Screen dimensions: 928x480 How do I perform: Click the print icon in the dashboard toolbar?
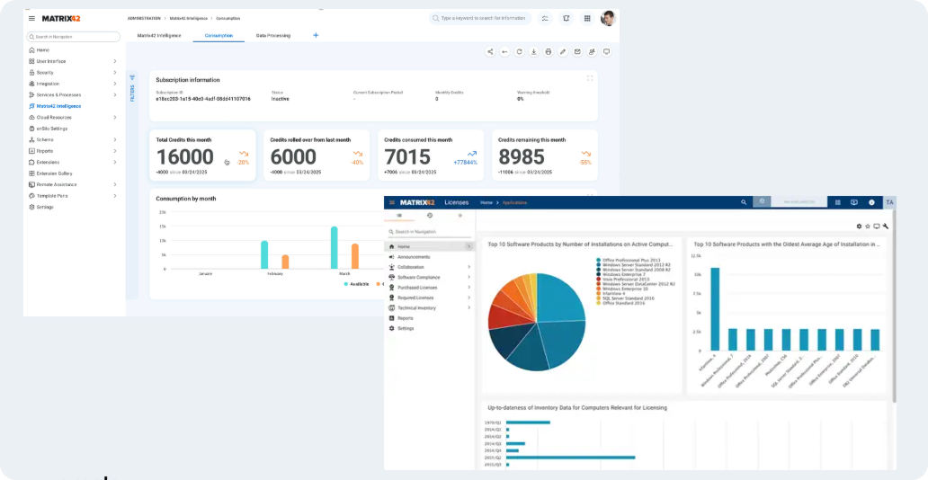point(548,52)
